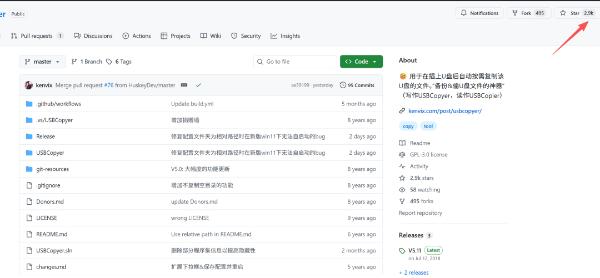Open the update Donors.md commit message
The image size is (600, 278).
point(194,201)
